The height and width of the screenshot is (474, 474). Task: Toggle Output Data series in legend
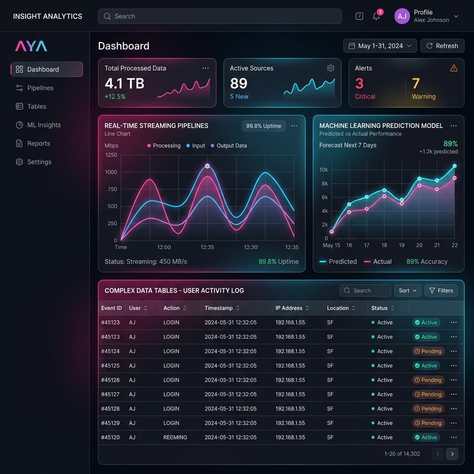pos(229,146)
